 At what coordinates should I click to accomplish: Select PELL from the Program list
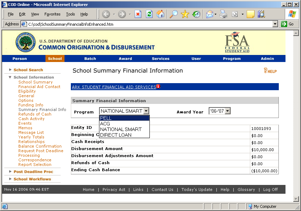[106, 118]
